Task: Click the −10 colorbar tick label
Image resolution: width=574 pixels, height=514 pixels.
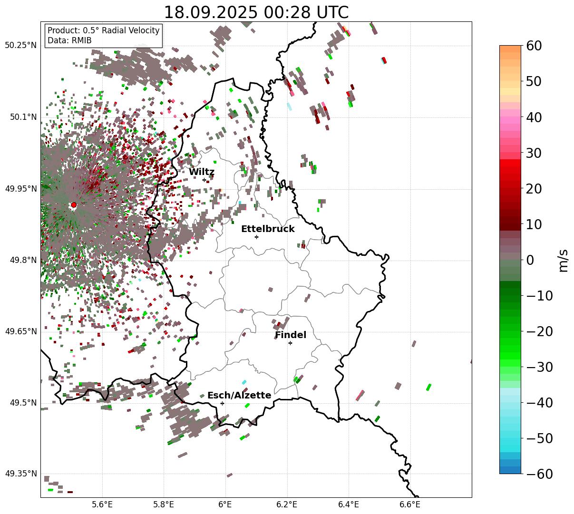Action: coord(539,296)
